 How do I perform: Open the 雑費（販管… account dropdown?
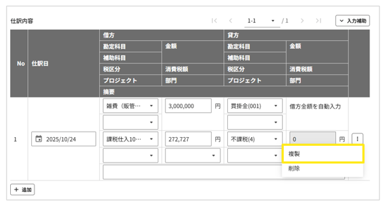point(130,106)
